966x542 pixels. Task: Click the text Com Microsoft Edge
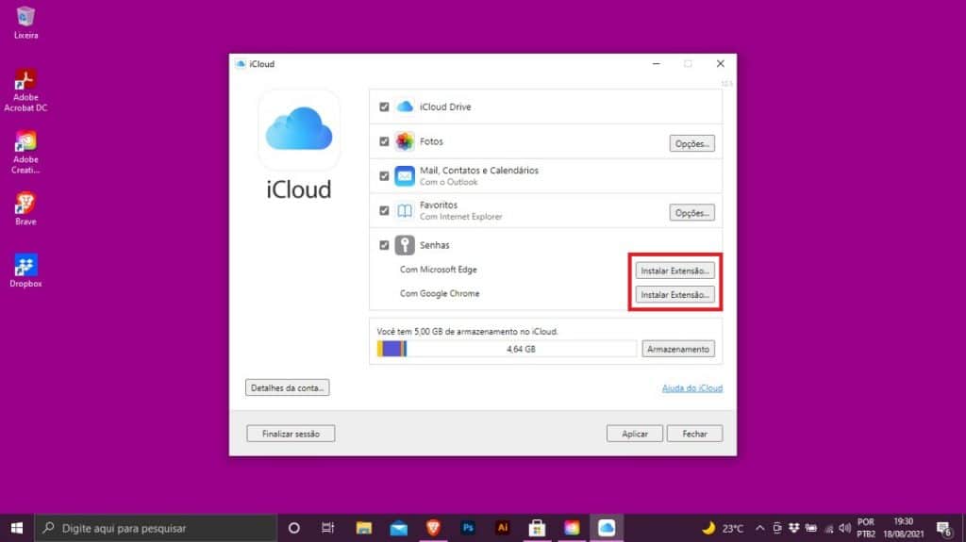coord(438,270)
